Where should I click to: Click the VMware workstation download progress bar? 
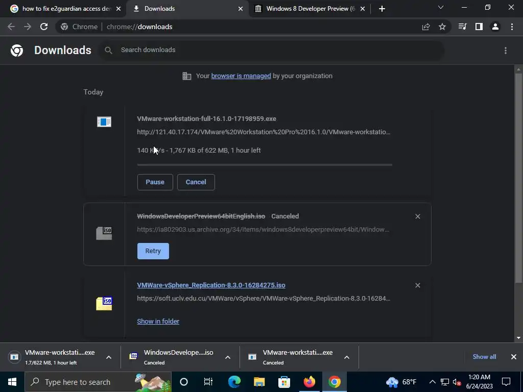[265, 165]
